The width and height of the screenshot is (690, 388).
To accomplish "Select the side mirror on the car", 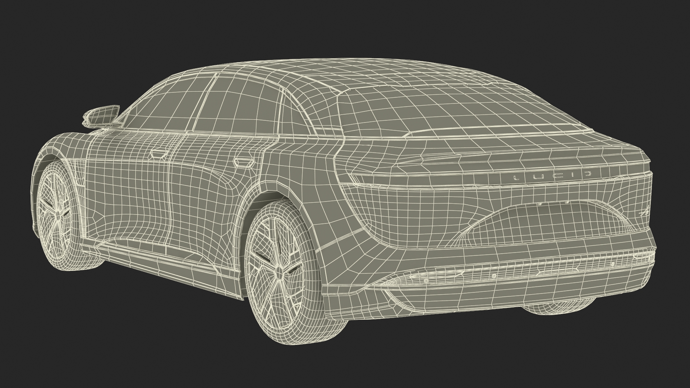I will click(102, 115).
